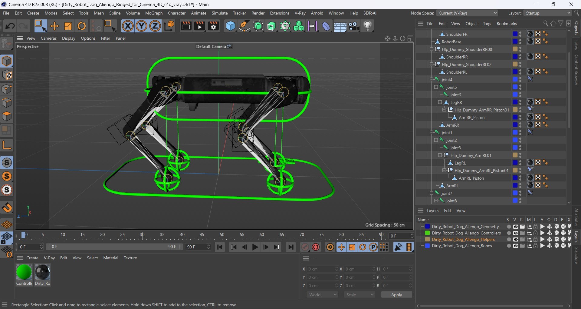Click the Apply button
Screen dimensions: 581x309
coord(396,295)
